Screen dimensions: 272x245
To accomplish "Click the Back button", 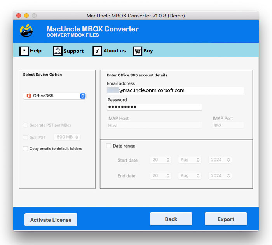I will (x=171, y=219).
